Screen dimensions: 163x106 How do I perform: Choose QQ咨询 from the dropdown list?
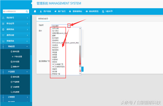tap(55, 45)
